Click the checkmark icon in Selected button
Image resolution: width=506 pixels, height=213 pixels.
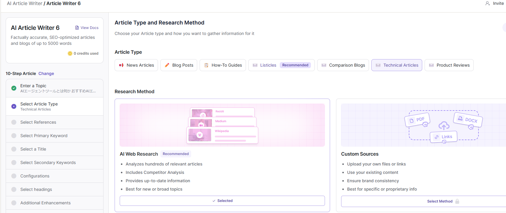click(214, 201)
